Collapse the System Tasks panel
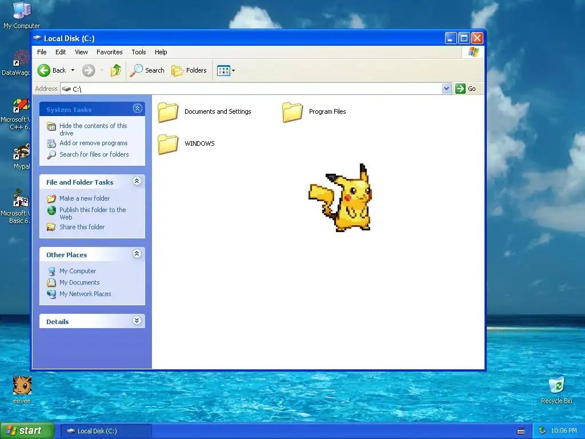 point(137,109)
